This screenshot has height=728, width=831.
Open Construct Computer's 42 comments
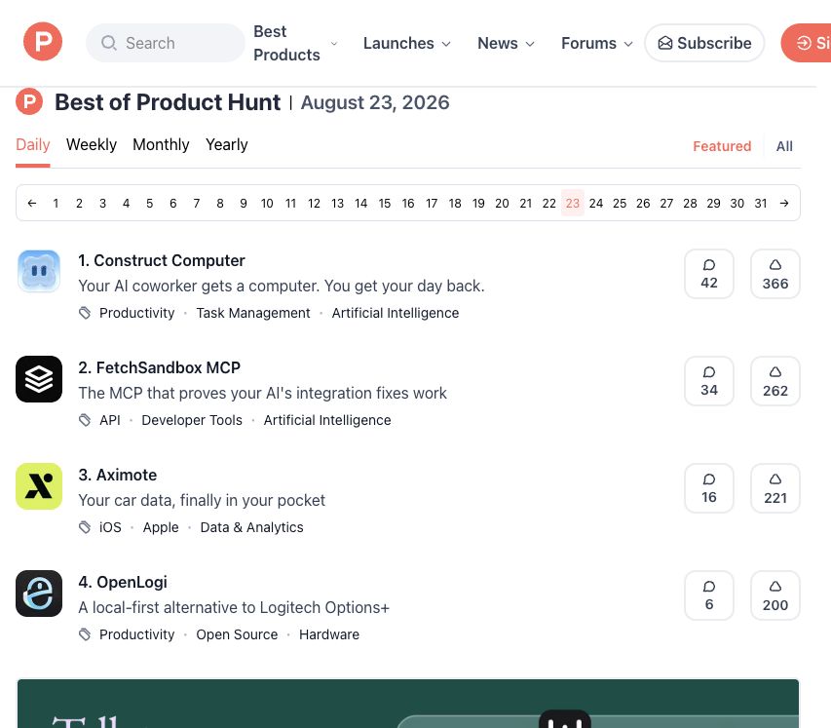709,274
